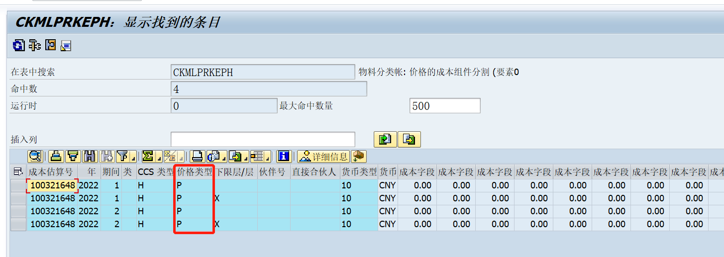Click the 2022 year cell in the second row

[x=89, y=198]
